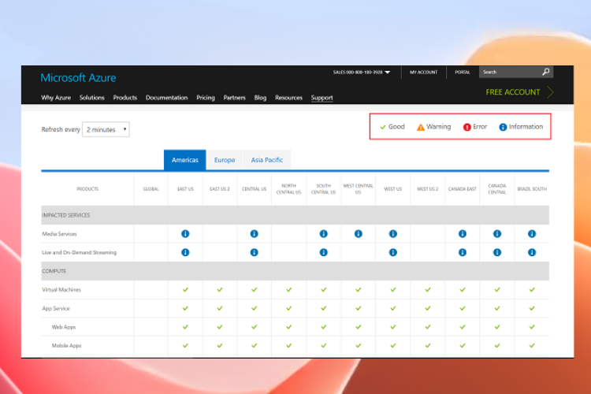
Task: Expand the Sales phone number dropdown arrow
Action: (388, 72)
